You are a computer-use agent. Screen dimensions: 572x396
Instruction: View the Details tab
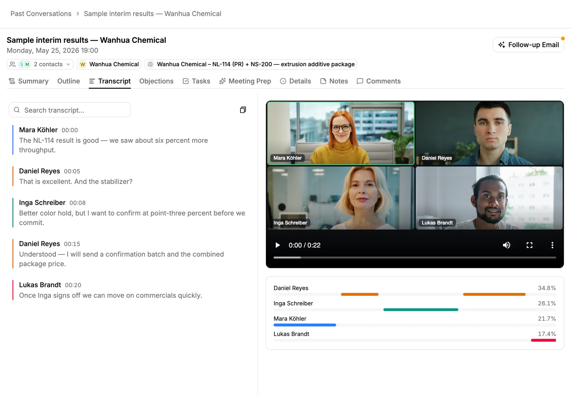(x=295, y=81)
